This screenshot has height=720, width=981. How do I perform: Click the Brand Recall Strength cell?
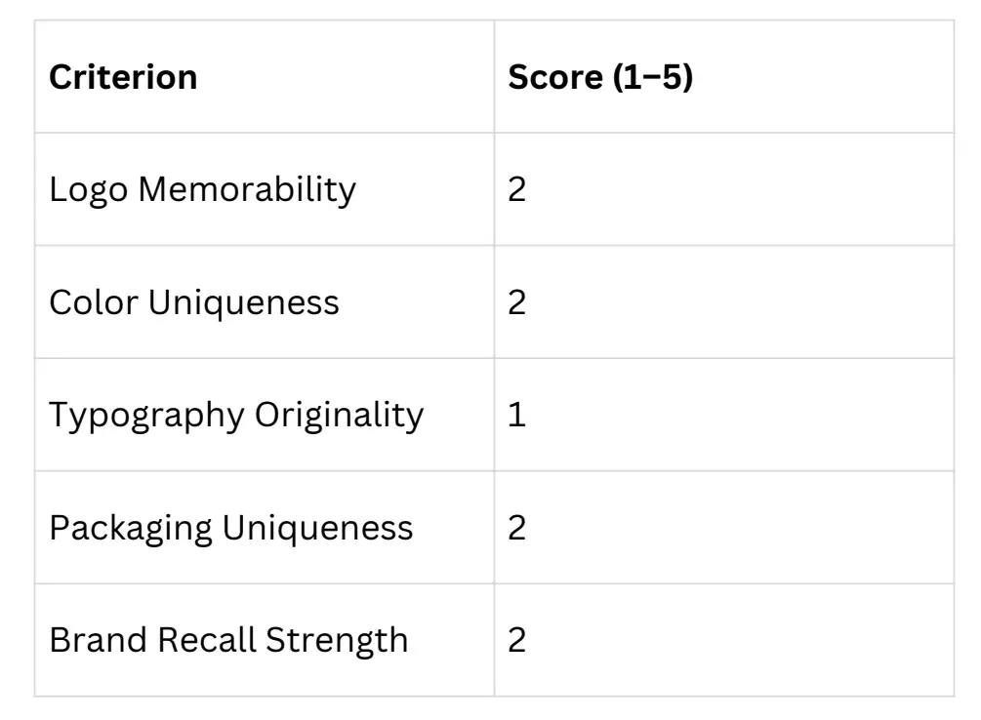[264, 640]
